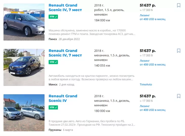The height and width of the screenshot is (136, 185).
Task: Click the VIN badge on the Minsk listing
Action: pyautogui.click(x=53, y=62)
